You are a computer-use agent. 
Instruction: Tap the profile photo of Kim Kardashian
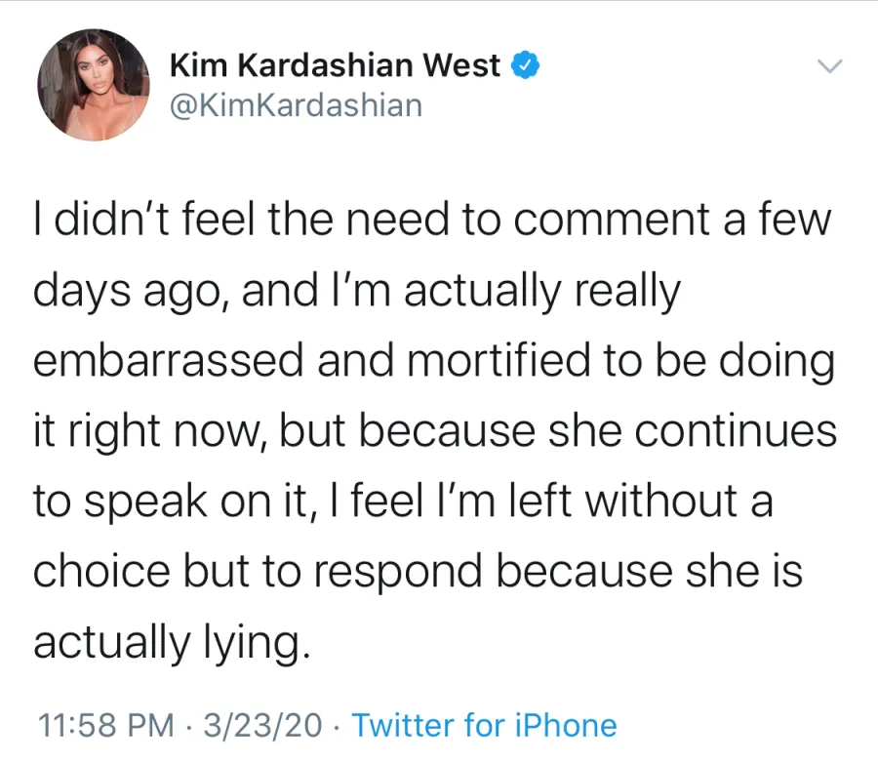click(x=93, y=85)
